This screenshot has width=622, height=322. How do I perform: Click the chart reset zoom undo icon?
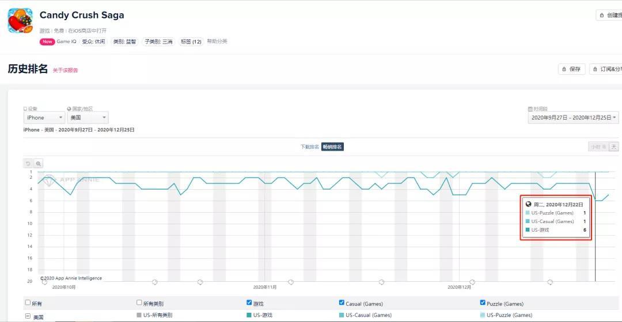click(x=28, y=164)
